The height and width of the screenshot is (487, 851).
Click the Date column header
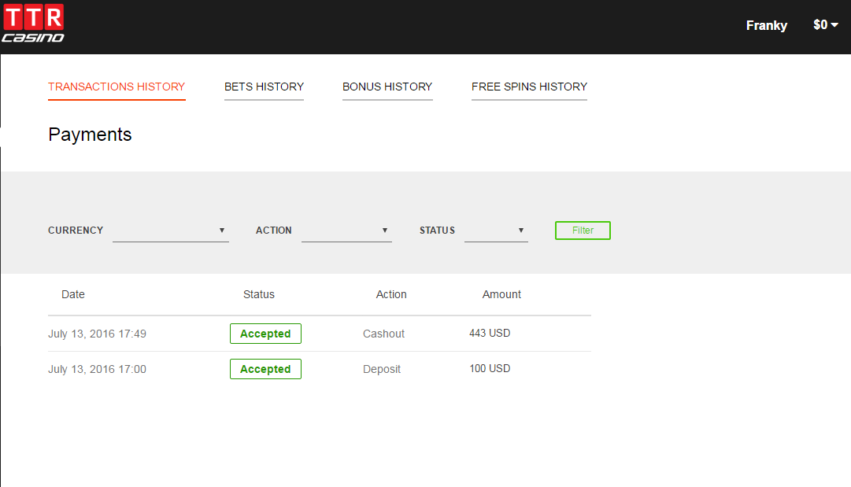tap(72, 294)
